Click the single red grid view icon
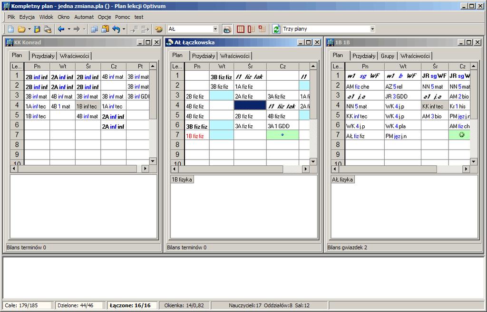 click(x=240, y=29)
